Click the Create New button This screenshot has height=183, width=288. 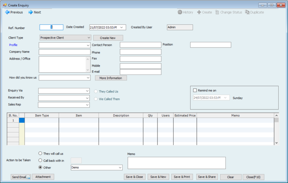tap(108, 38)
